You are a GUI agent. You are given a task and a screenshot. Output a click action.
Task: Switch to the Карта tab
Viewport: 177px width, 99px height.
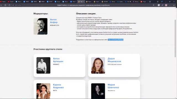tap(89, 2)
